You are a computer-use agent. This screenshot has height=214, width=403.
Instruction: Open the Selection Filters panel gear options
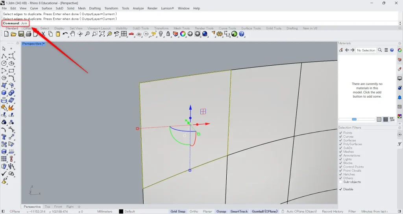(x=400, y=128)
